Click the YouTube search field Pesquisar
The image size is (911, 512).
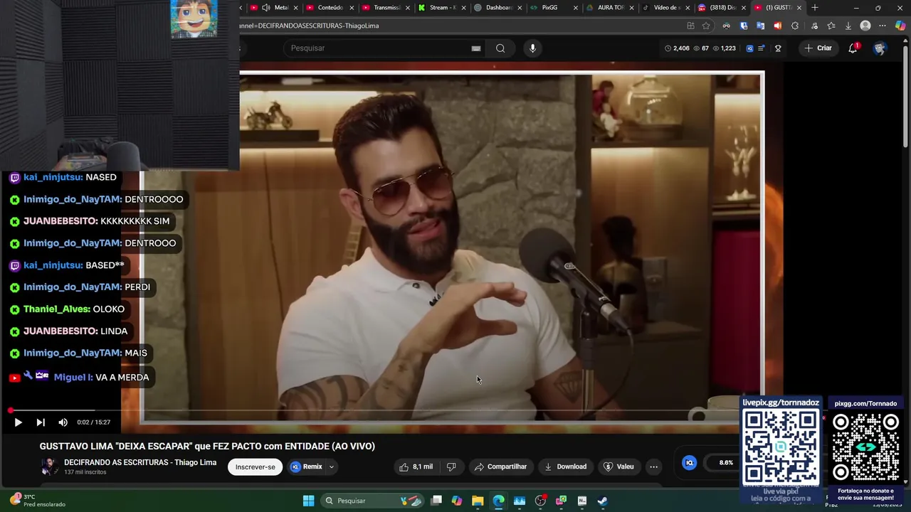pyautogui.click(x=377, y=48)
